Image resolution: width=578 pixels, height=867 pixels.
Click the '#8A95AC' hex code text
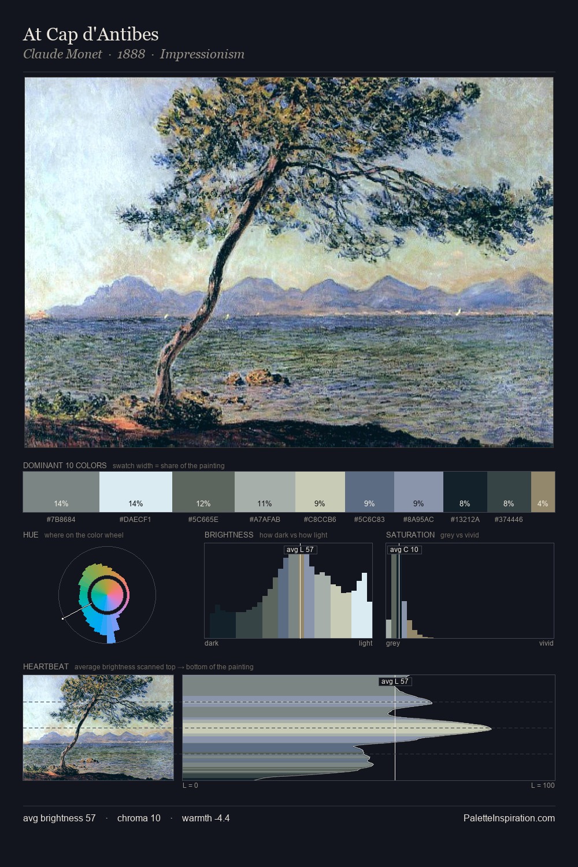pyautogui.click(x=418, y=519)
